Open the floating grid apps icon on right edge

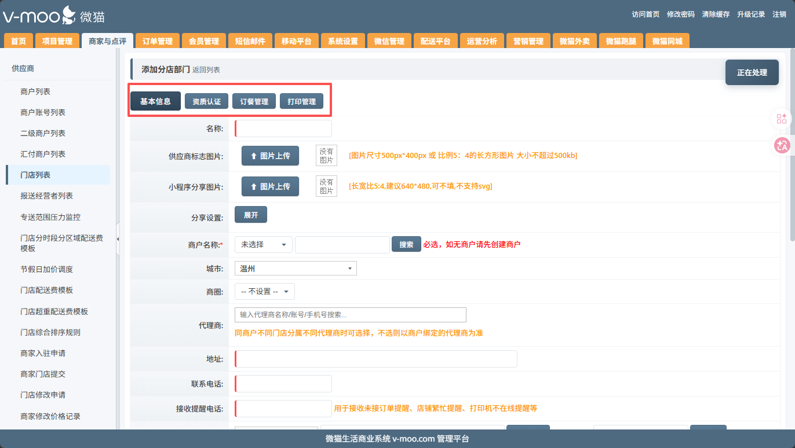click(782, 119)
